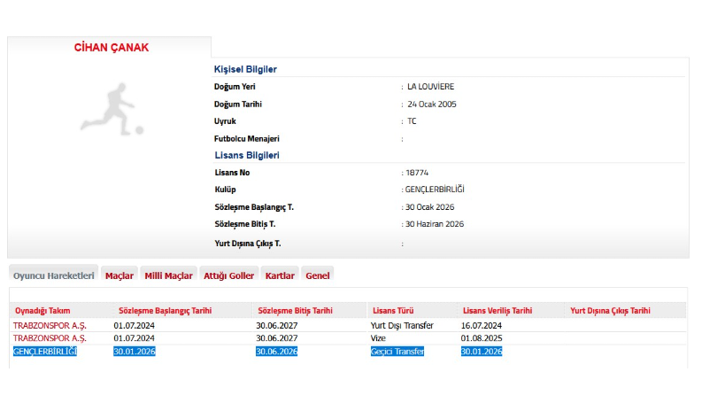Viewport: 702px width, 403px height.
Task: Click the Sözleşme Başlangıç Tarihi column header
Action: coord(165,311)
